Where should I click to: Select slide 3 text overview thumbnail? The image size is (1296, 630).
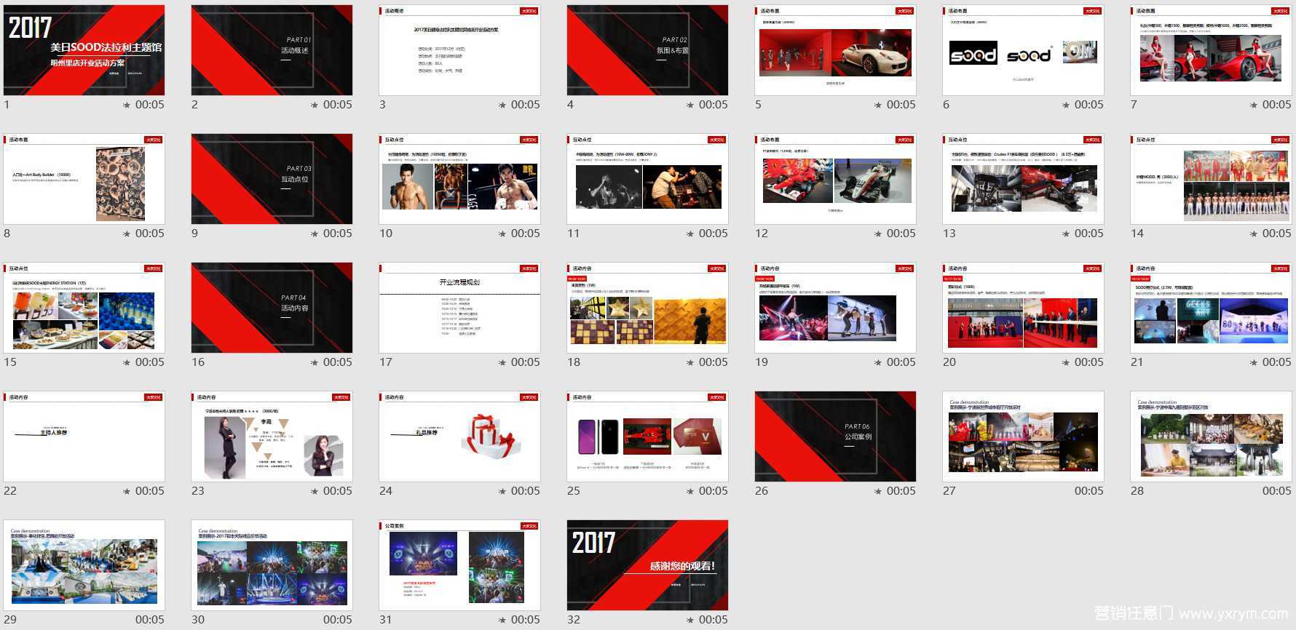(460, 50)
